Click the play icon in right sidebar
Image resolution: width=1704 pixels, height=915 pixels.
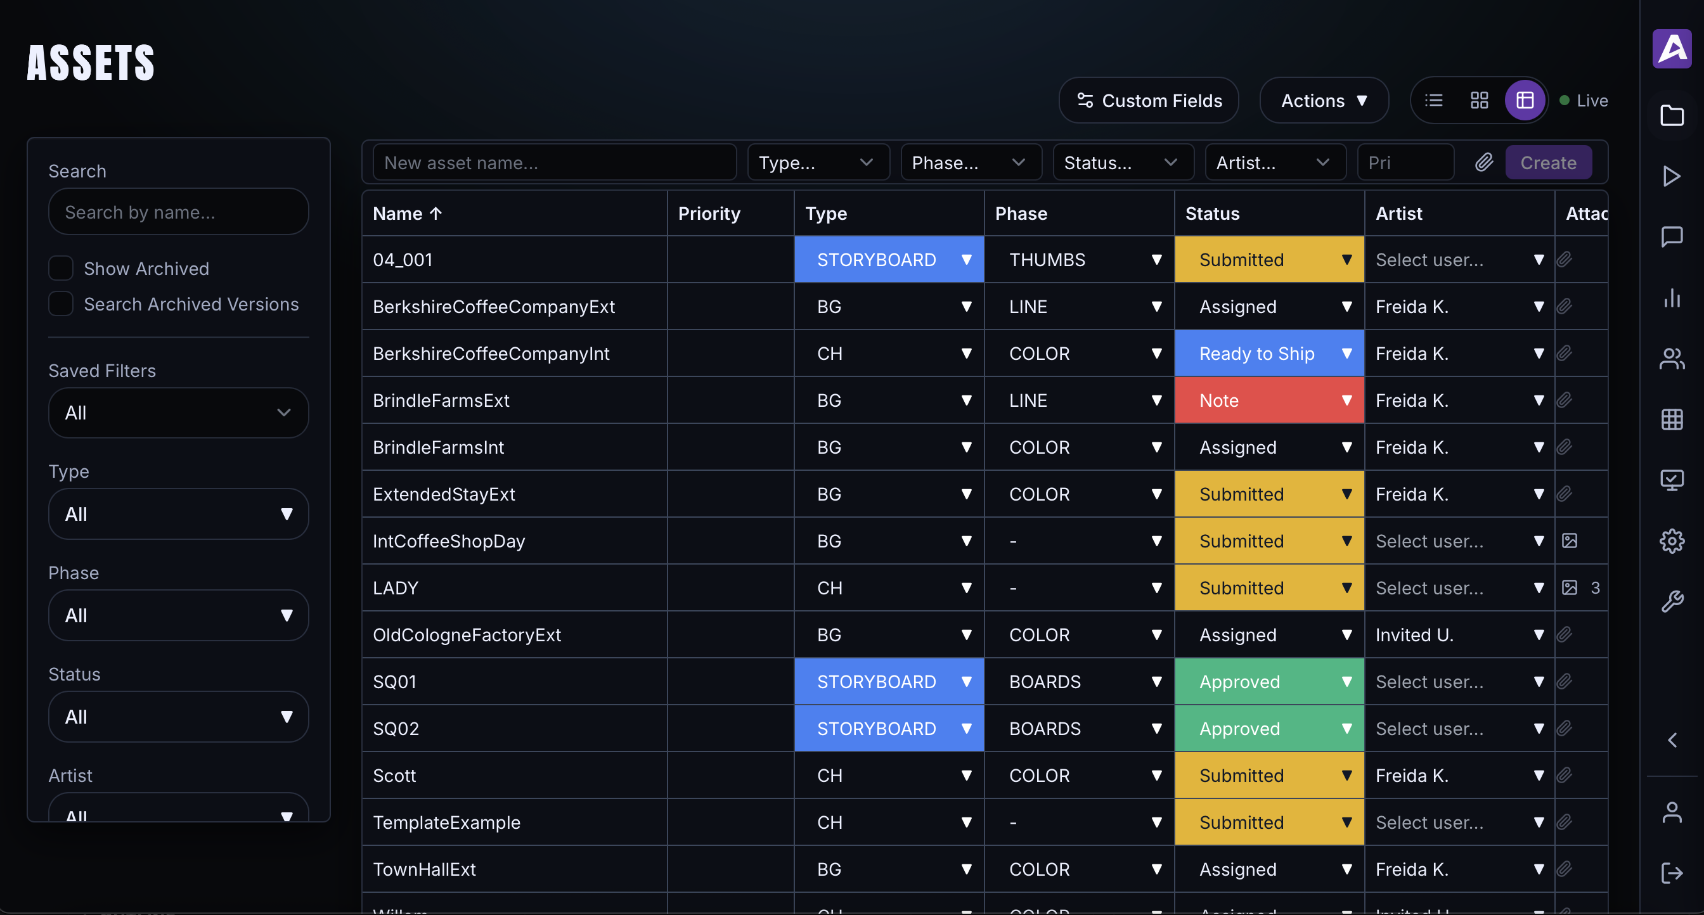coord(1672,176)
